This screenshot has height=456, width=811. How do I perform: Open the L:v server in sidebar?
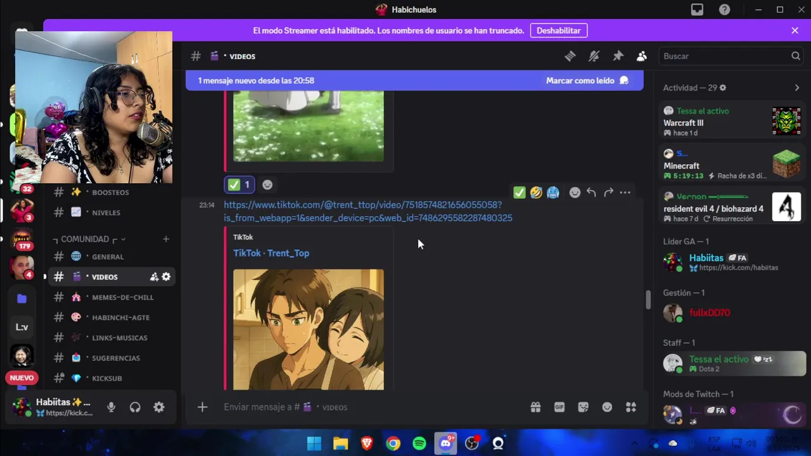click(22, 327)
